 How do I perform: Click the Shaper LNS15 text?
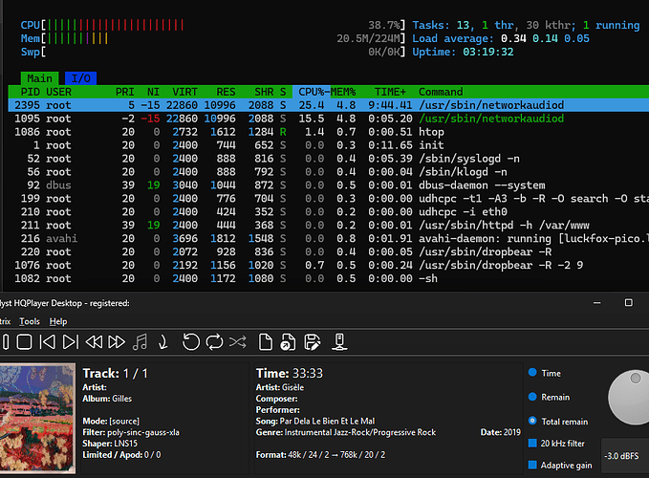(110, 444)
